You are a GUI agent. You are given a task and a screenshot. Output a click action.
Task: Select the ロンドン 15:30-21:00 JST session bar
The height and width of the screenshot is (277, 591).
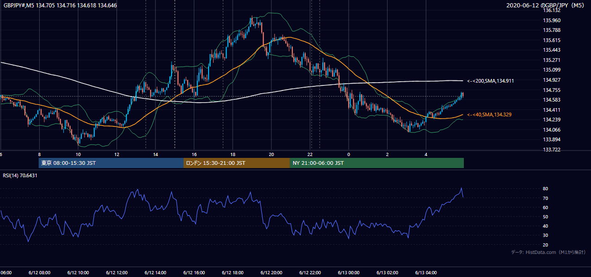(237, 163)
